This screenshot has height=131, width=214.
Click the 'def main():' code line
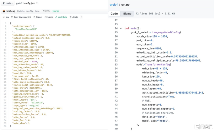[133, 28]
